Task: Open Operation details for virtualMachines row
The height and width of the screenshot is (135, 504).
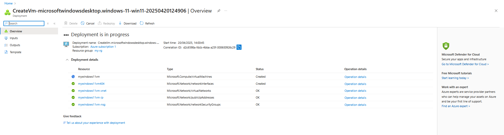Action: (x=355, y=77)
